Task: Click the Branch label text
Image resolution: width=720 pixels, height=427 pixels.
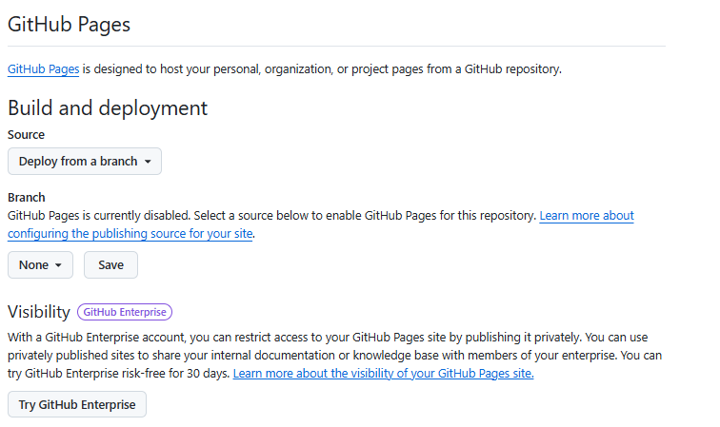Action: point(26,198)
